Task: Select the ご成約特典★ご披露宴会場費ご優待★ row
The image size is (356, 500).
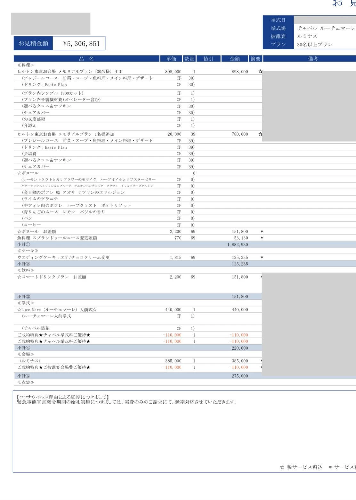Action: [x=54, y=367]
